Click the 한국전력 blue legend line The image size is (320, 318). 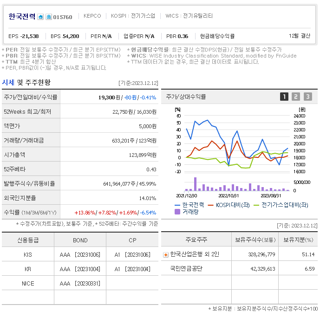click(177, 205)
